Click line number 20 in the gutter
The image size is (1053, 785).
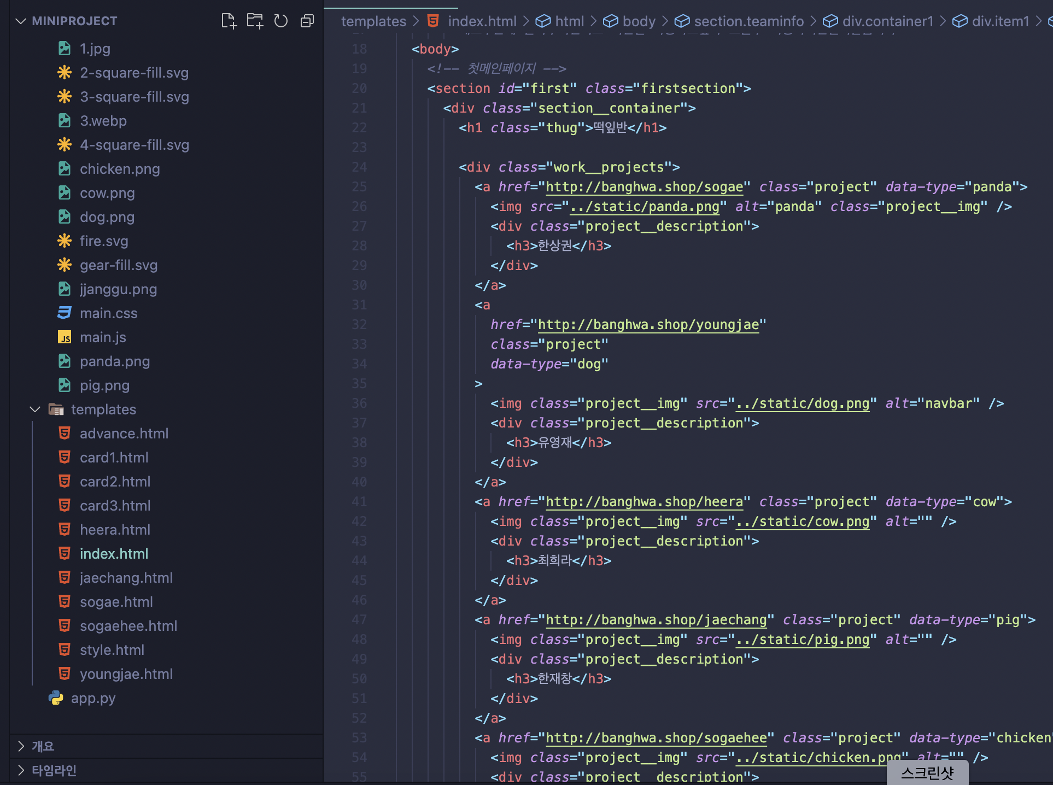pyautogui.click(x=359, y=89)
